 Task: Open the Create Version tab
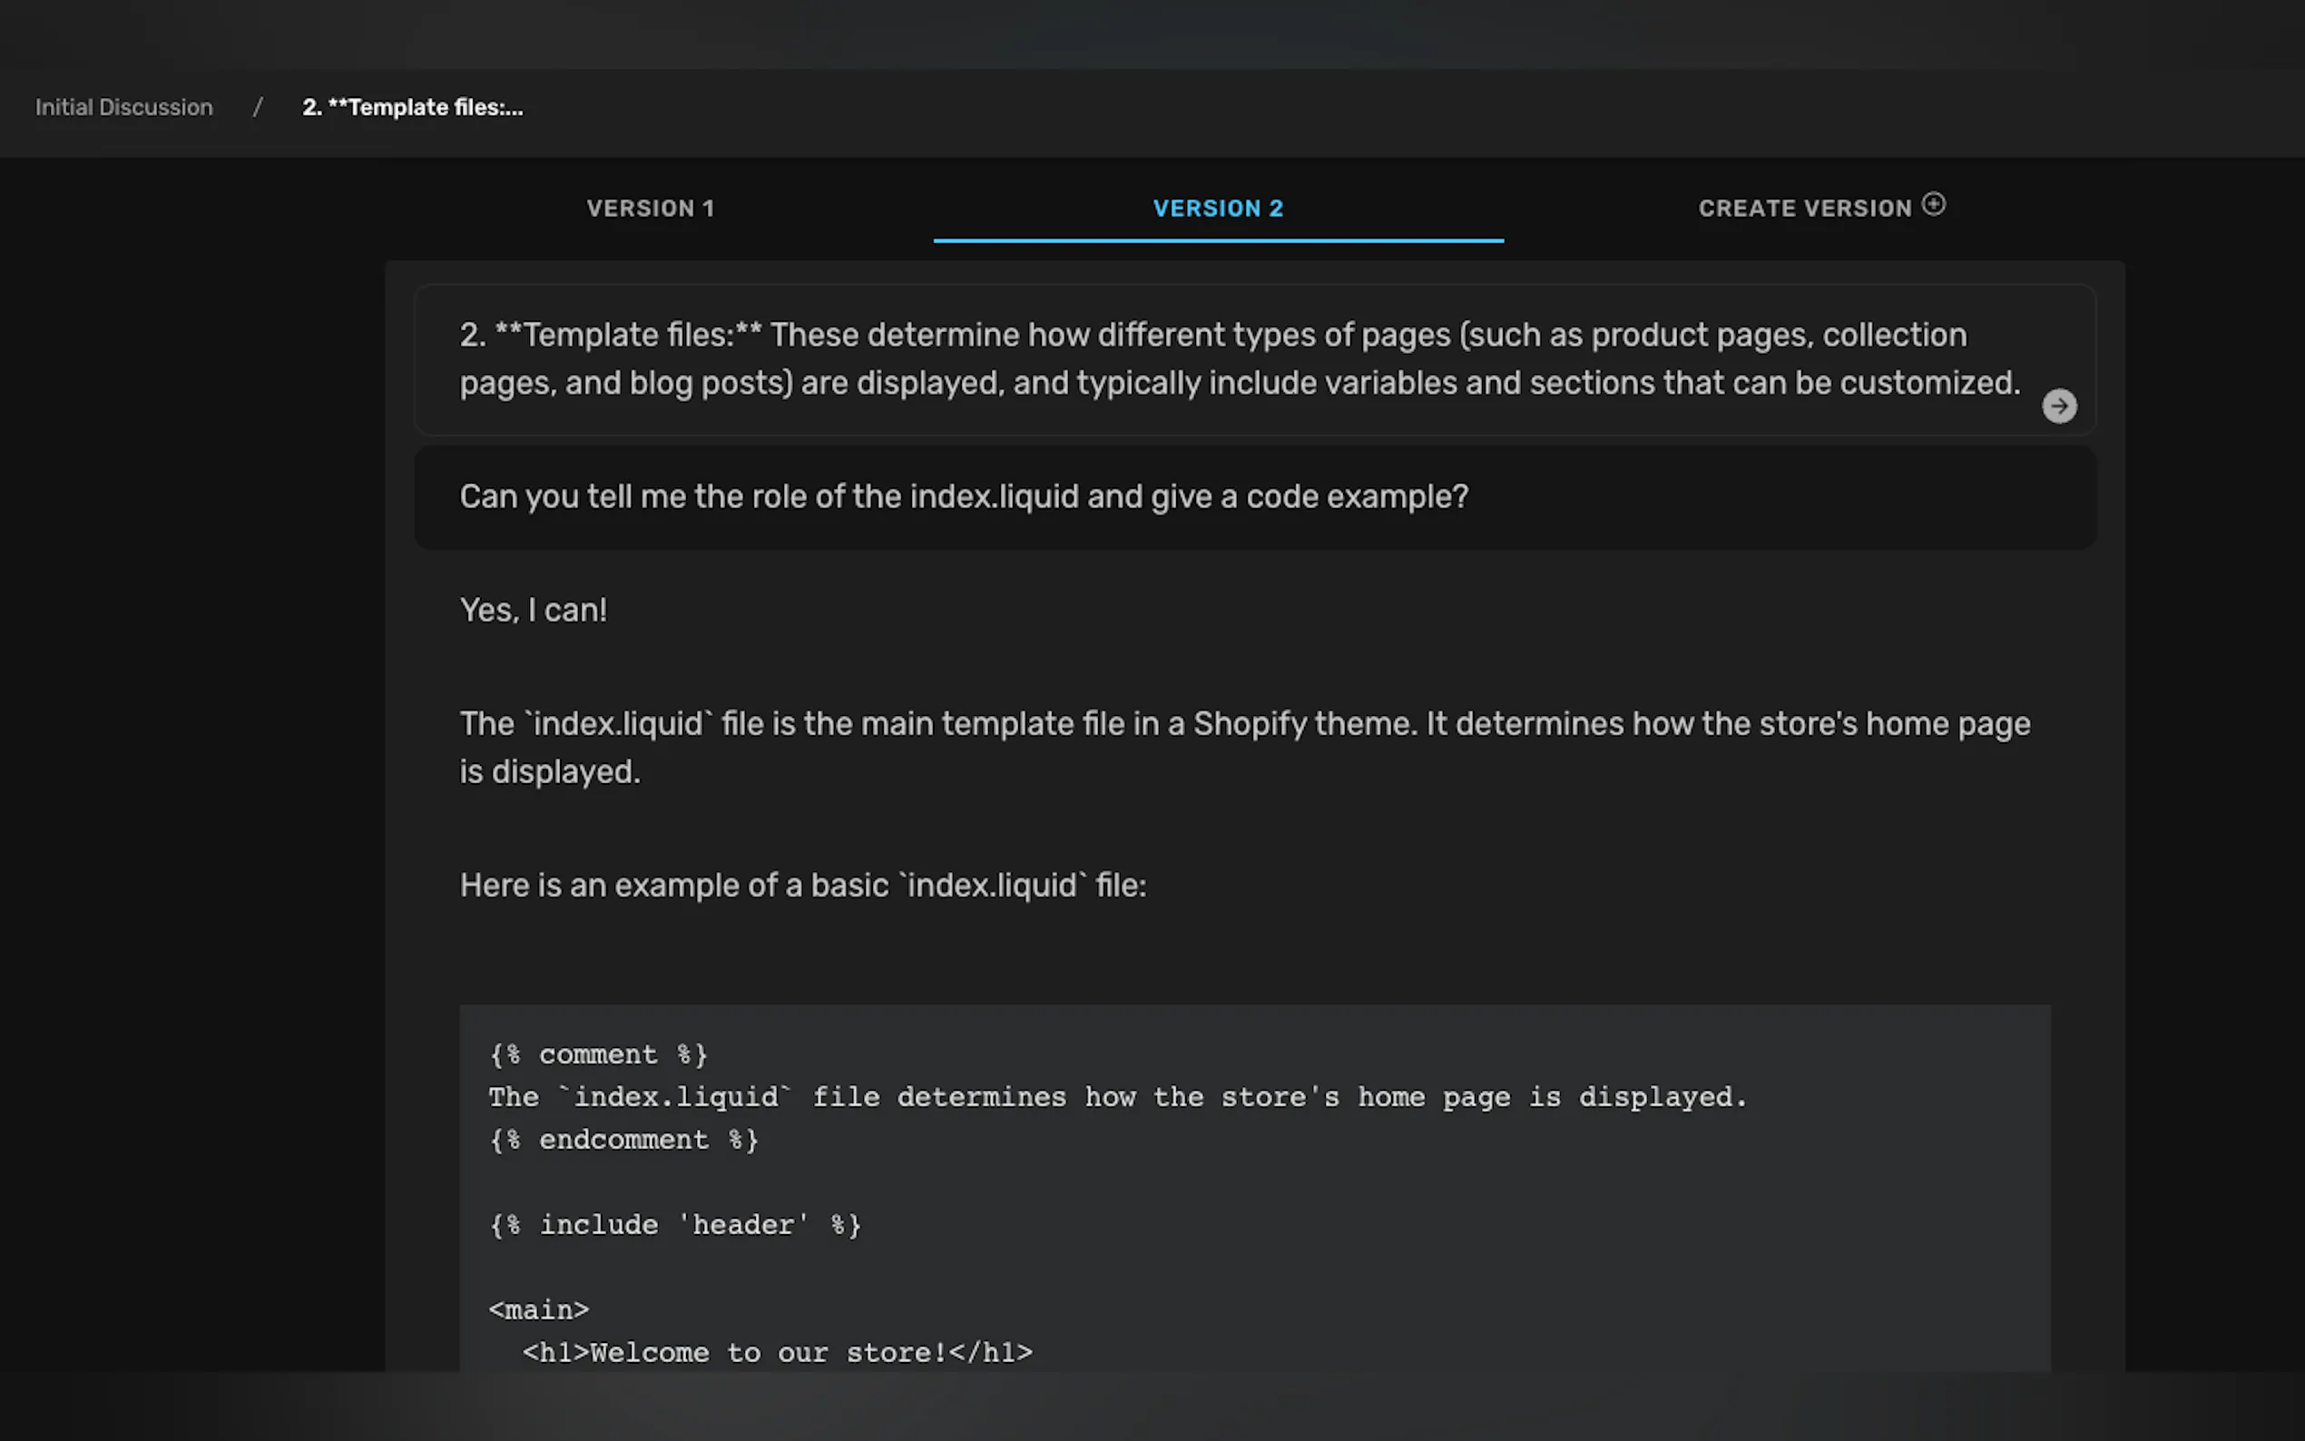coord(1804,209)
